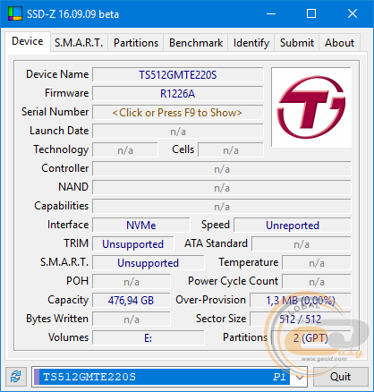Reveal serial number via Click or Press F9 field
374x392 pixels.
tap(178, 113)
